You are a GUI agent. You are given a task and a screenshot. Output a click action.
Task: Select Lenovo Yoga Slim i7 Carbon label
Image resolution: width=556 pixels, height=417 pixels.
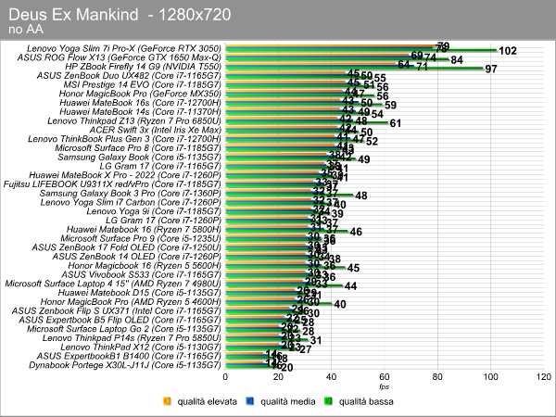131,202
